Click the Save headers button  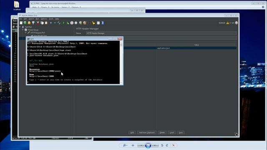click(x=181, y=132)
